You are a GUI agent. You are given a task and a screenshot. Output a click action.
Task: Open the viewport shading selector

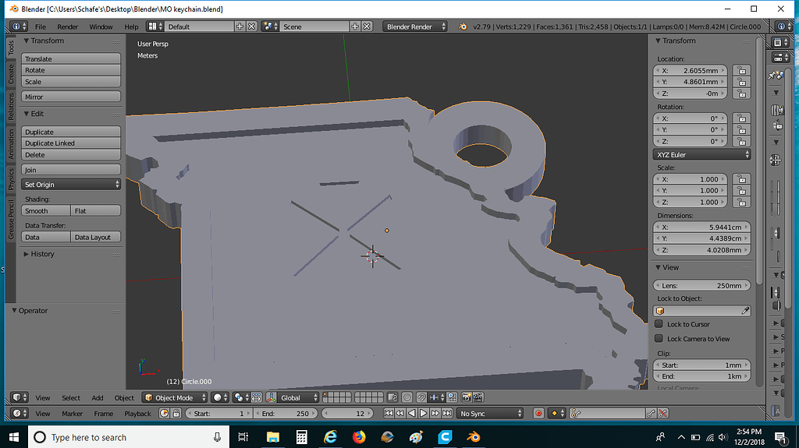(220, 397)
